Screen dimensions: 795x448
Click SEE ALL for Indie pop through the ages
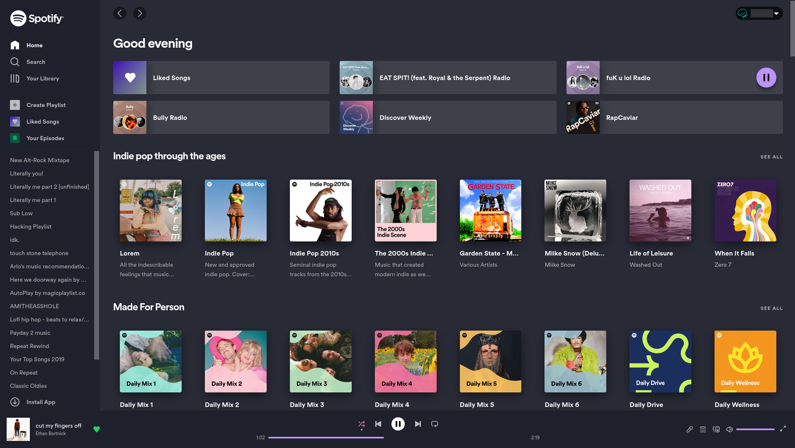click(x=771, y=157)
